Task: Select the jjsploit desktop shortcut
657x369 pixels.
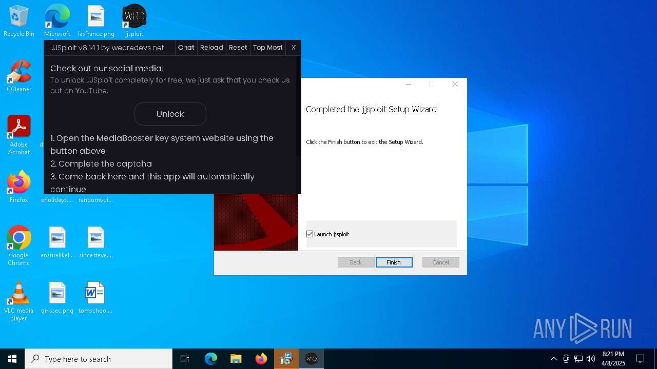Action: click(134, 21)
